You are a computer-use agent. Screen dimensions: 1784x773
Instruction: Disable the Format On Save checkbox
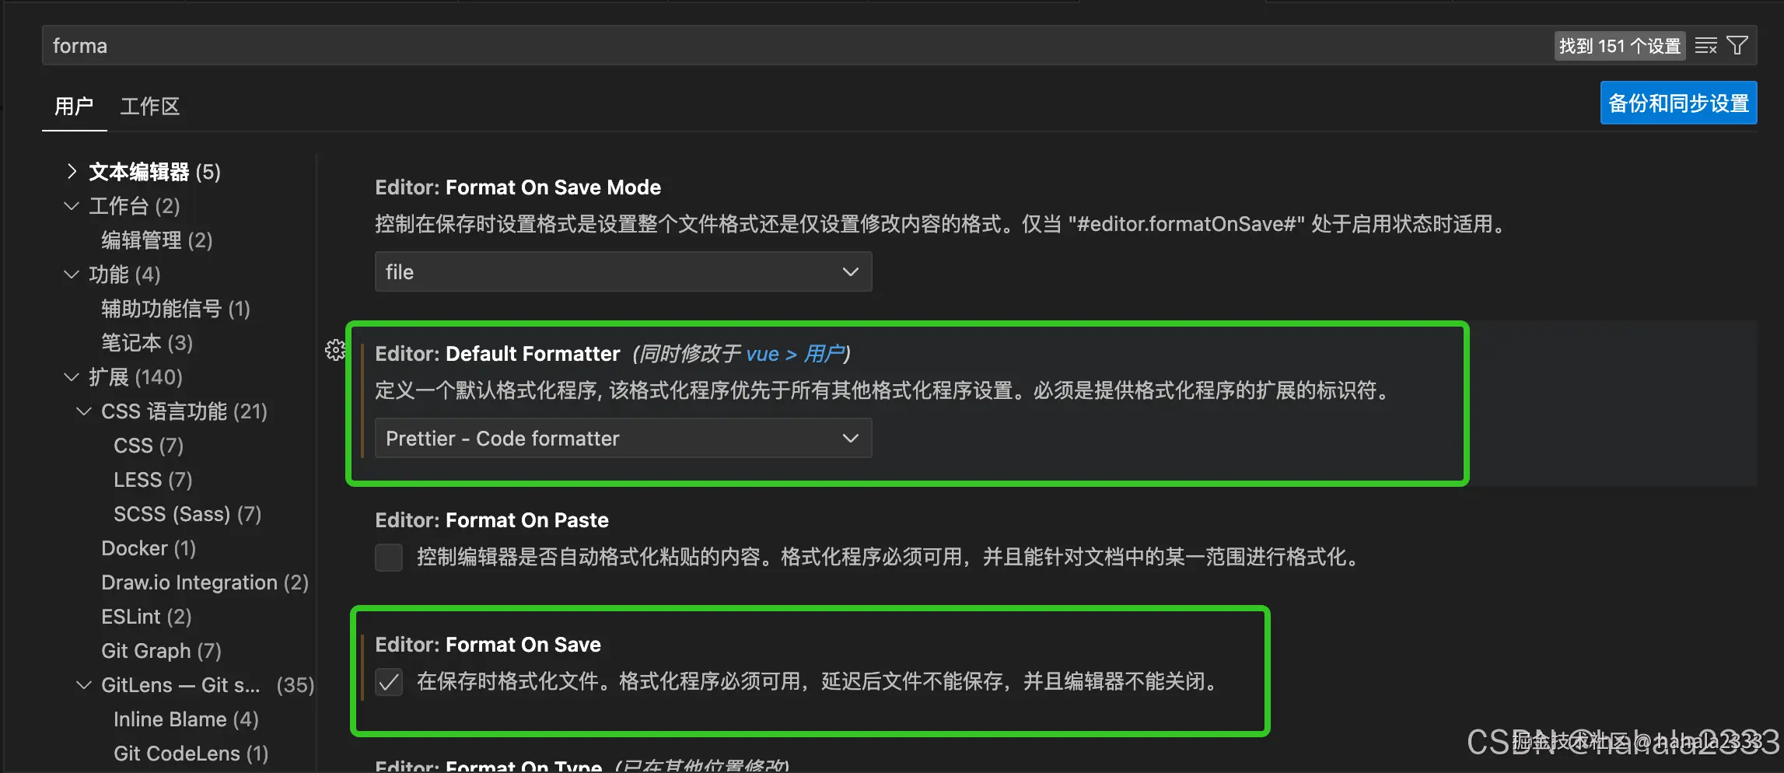pyautogui.click(x=389, y=682)
